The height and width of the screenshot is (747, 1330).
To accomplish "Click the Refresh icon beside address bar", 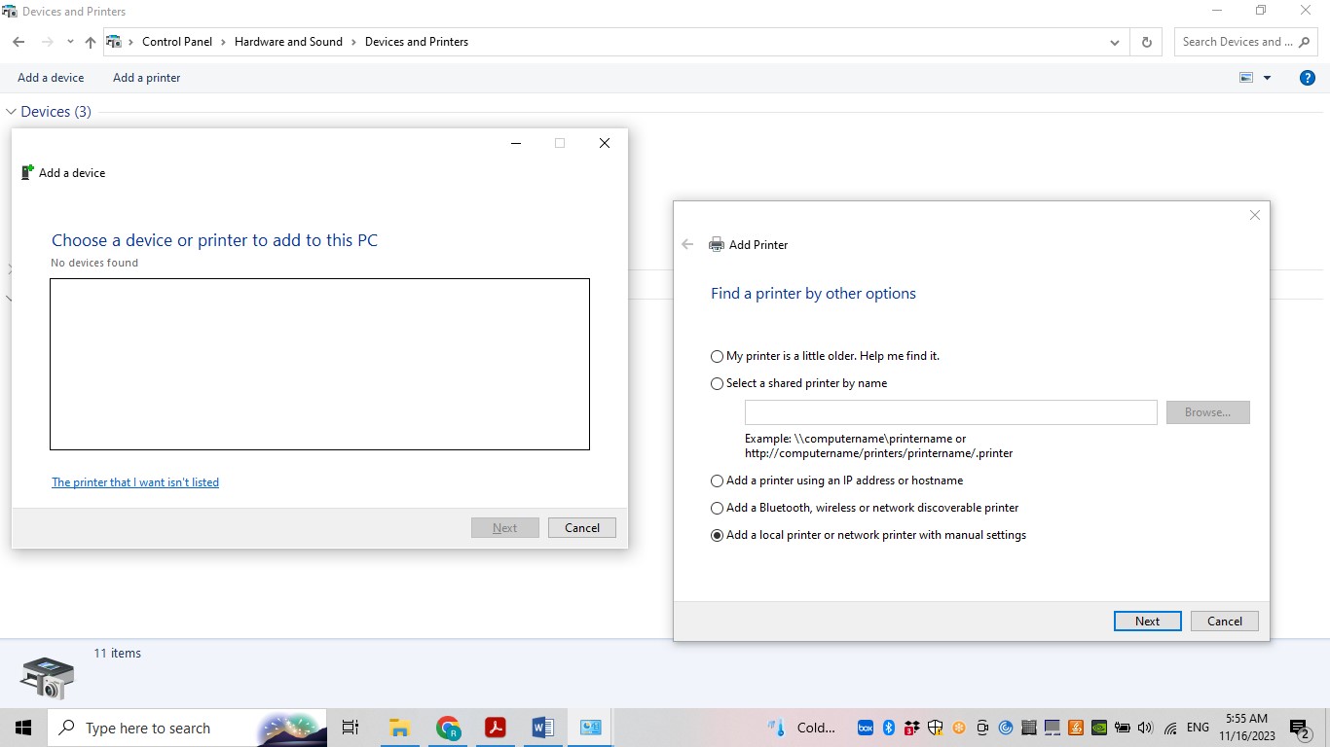I will pos(1146,42).
